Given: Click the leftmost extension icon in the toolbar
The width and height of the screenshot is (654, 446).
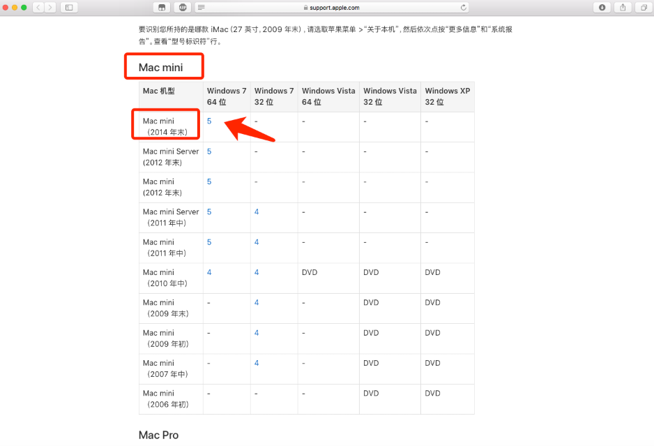Looking at the screenshot, I should (x=162, y=7).
